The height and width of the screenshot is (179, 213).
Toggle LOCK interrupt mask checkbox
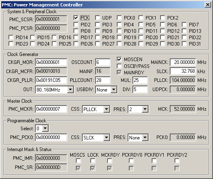tap(93, 161)
